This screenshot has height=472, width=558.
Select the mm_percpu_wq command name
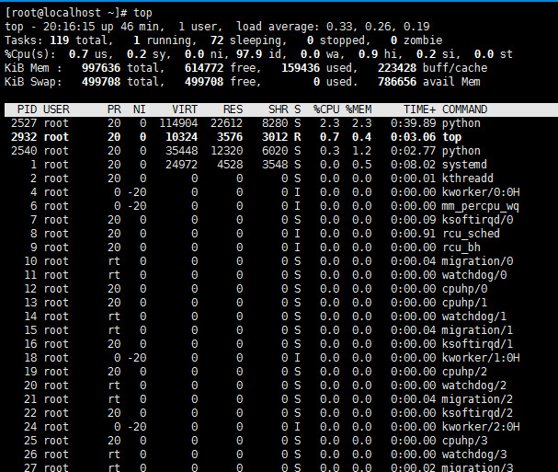(x=481, y=206)
